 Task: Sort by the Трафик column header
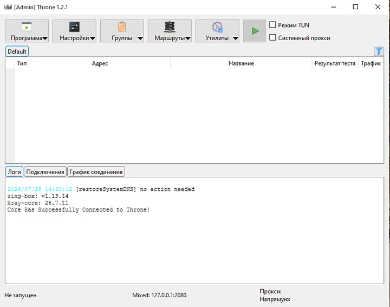(371, 63)
